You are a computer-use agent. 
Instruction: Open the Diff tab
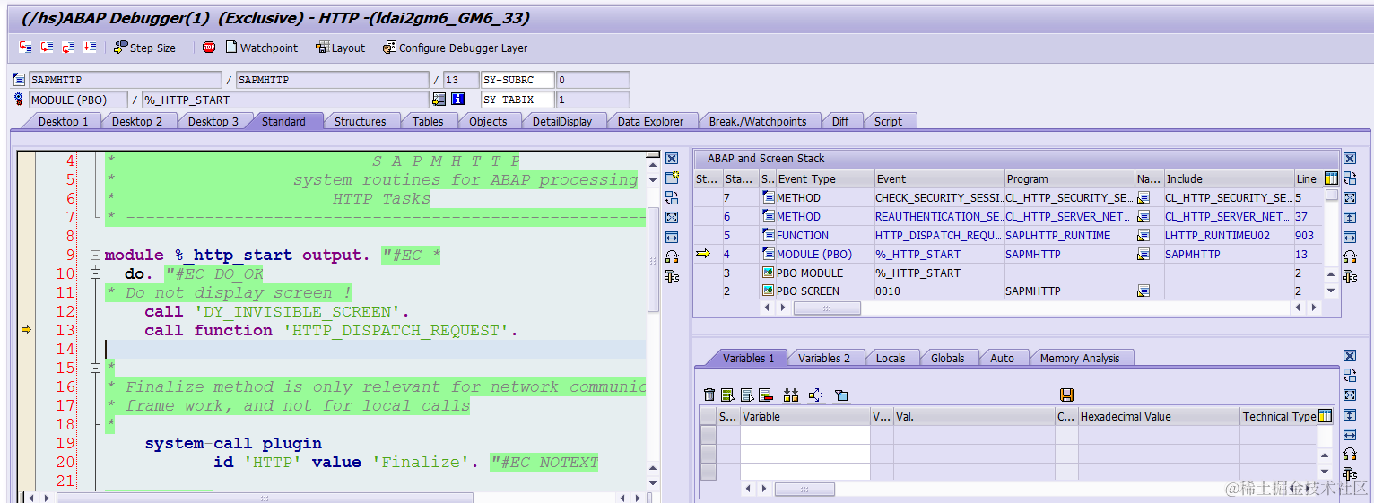(840, 121)
